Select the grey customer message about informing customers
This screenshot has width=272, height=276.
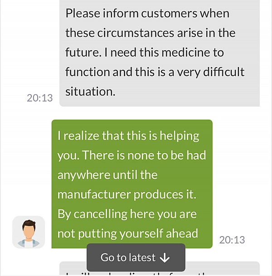[x=160, y=53]
